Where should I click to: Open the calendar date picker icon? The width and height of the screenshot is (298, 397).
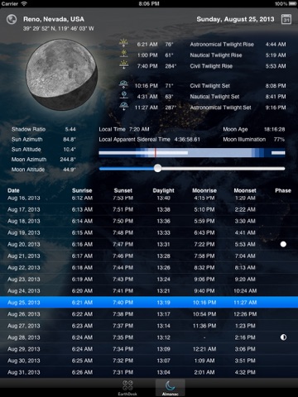286,19
